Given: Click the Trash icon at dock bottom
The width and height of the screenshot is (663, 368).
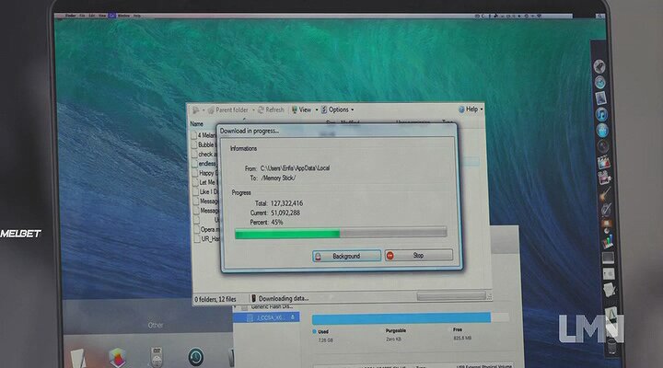Looking at the screenshot, I should 611,347.
